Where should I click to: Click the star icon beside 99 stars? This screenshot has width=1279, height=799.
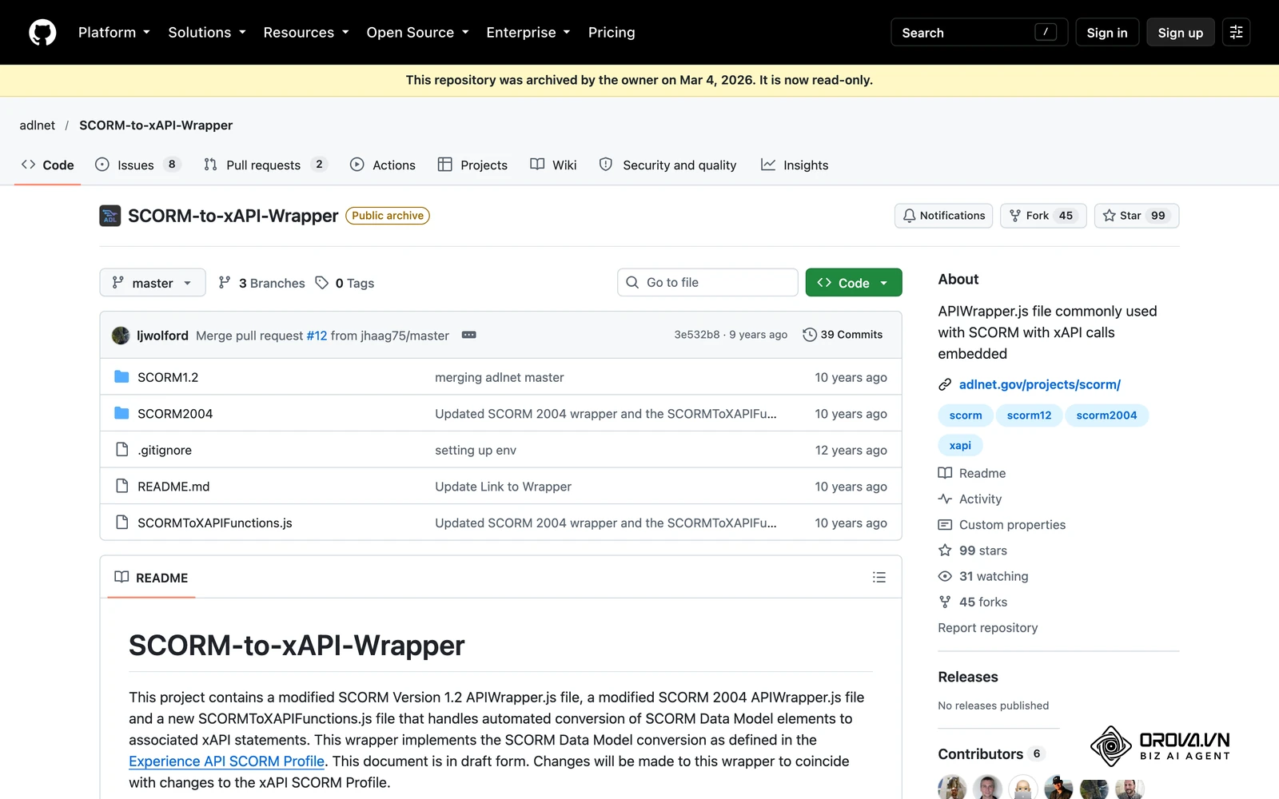[945, 551]
